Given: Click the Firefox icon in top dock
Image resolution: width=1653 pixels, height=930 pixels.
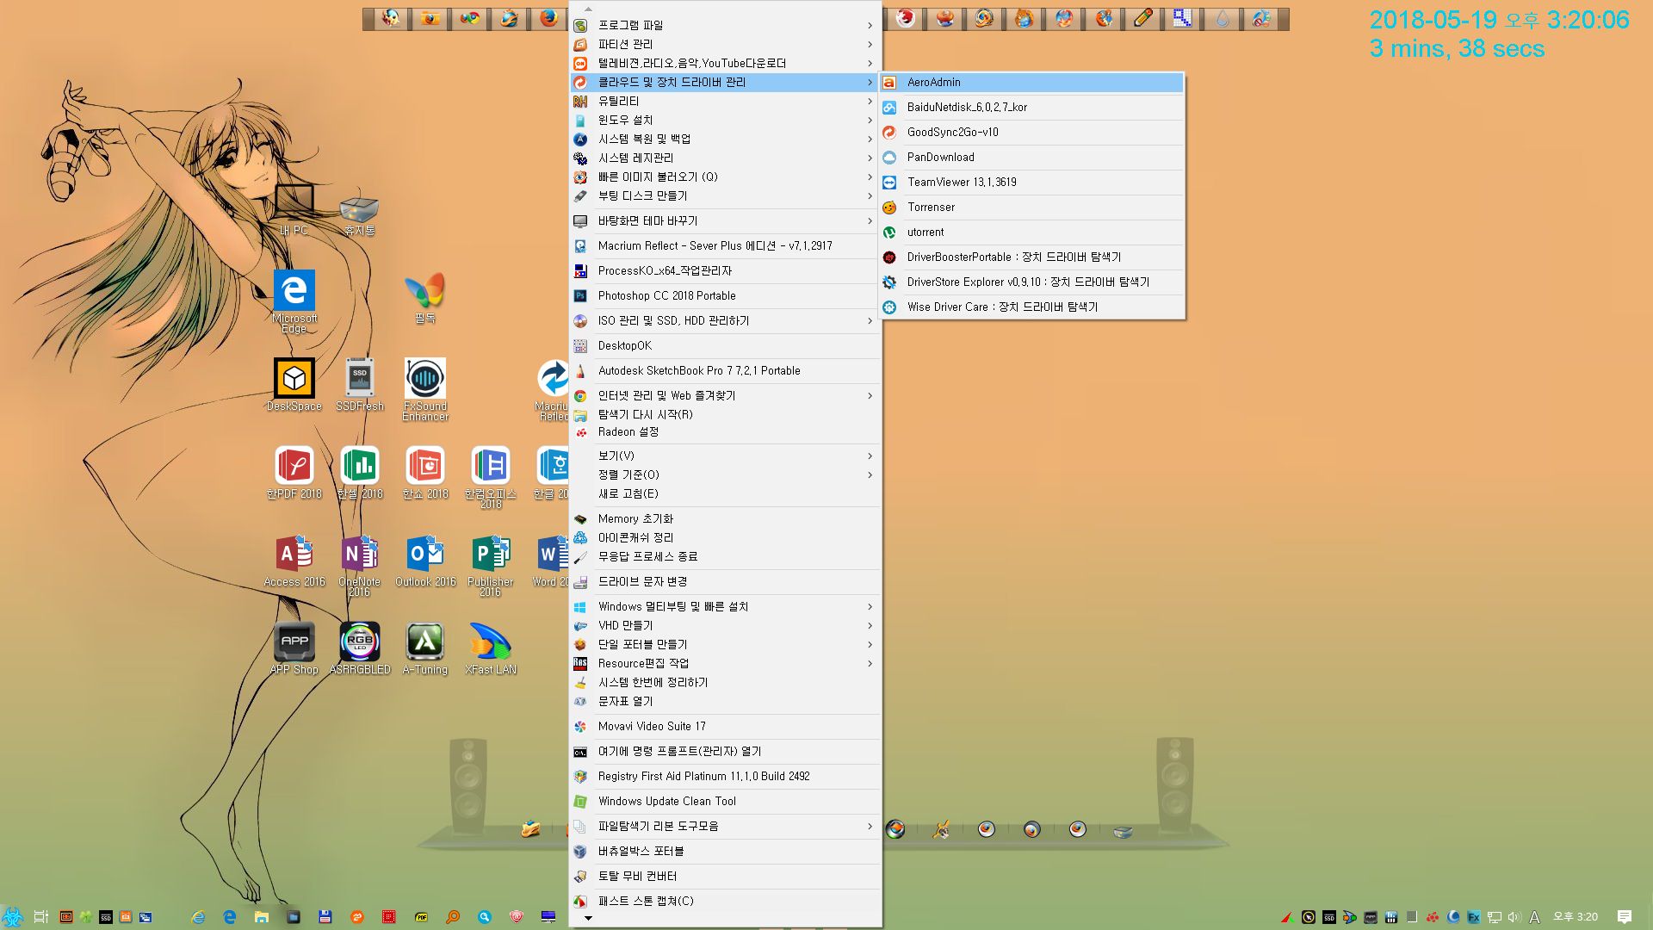Looking at the screenshot, I should [548, 18].
